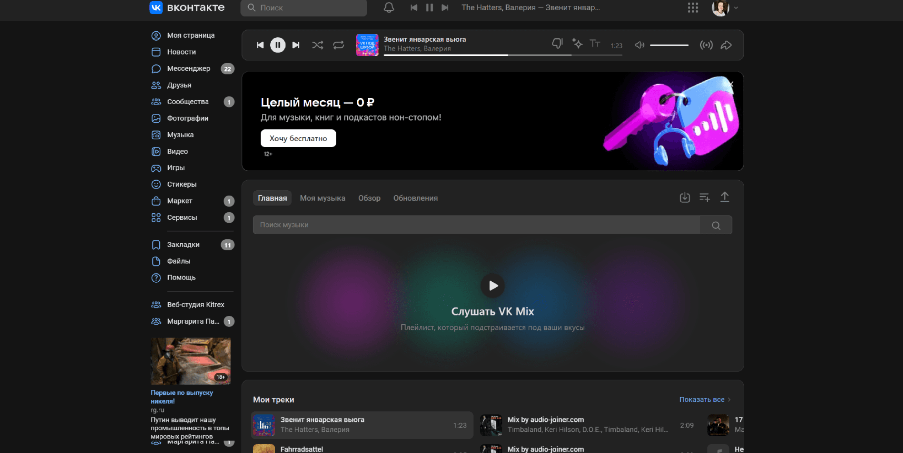Open the notifications bell

389,7
